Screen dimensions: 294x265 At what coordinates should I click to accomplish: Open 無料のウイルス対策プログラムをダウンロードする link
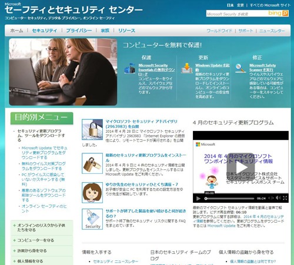click(44, 166)
